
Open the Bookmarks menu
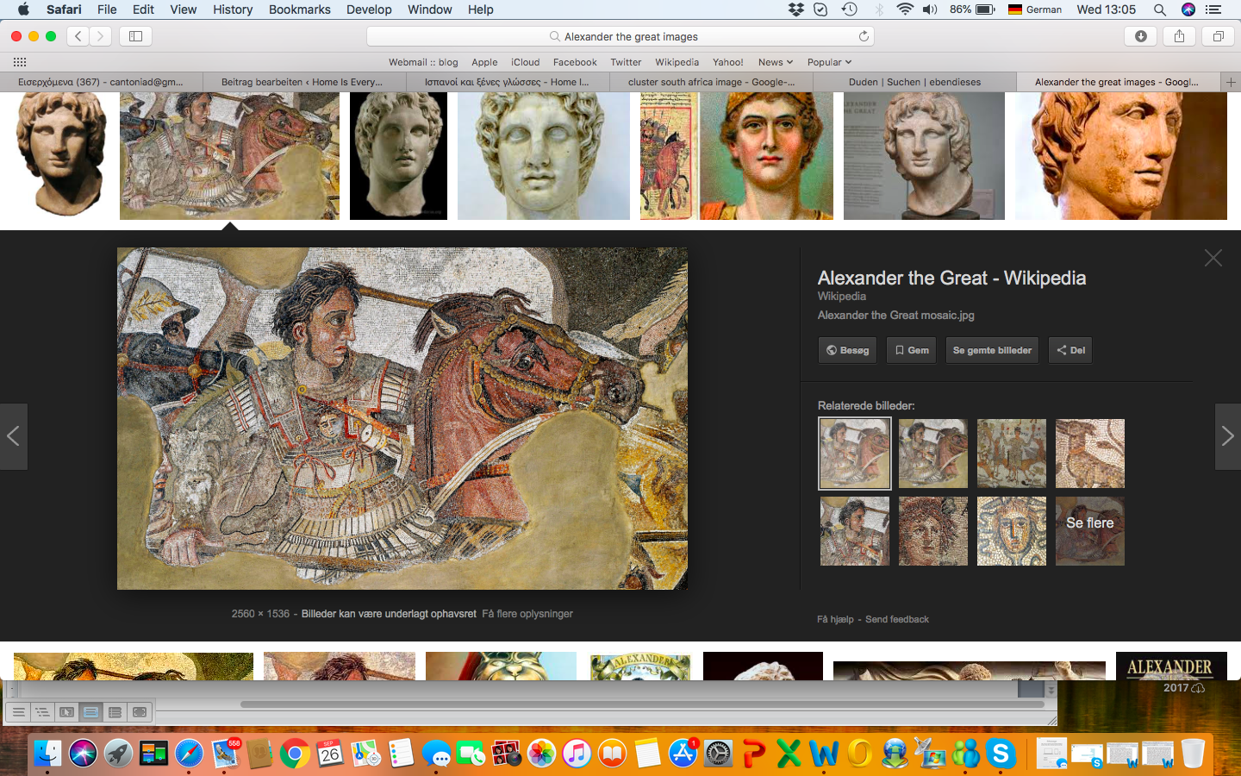[299, 9]
